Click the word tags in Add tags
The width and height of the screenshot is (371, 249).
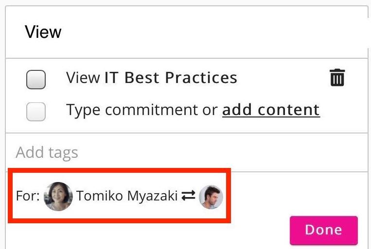64,152
